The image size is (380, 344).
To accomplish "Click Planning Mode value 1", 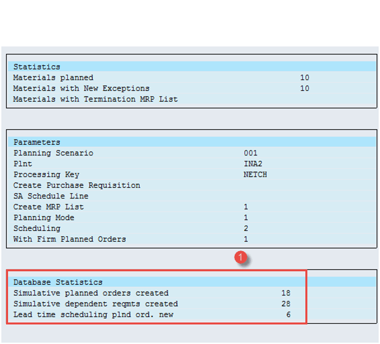I will click(245, 217).
